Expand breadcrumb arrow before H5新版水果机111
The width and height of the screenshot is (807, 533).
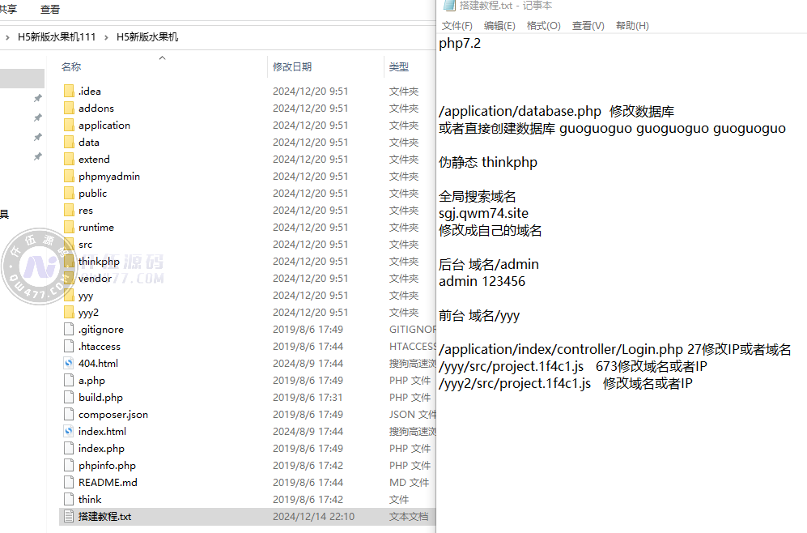8,37
